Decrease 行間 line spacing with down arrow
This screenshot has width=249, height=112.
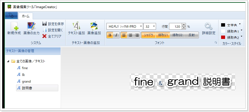pyautogui.click(x=184, y=28)
